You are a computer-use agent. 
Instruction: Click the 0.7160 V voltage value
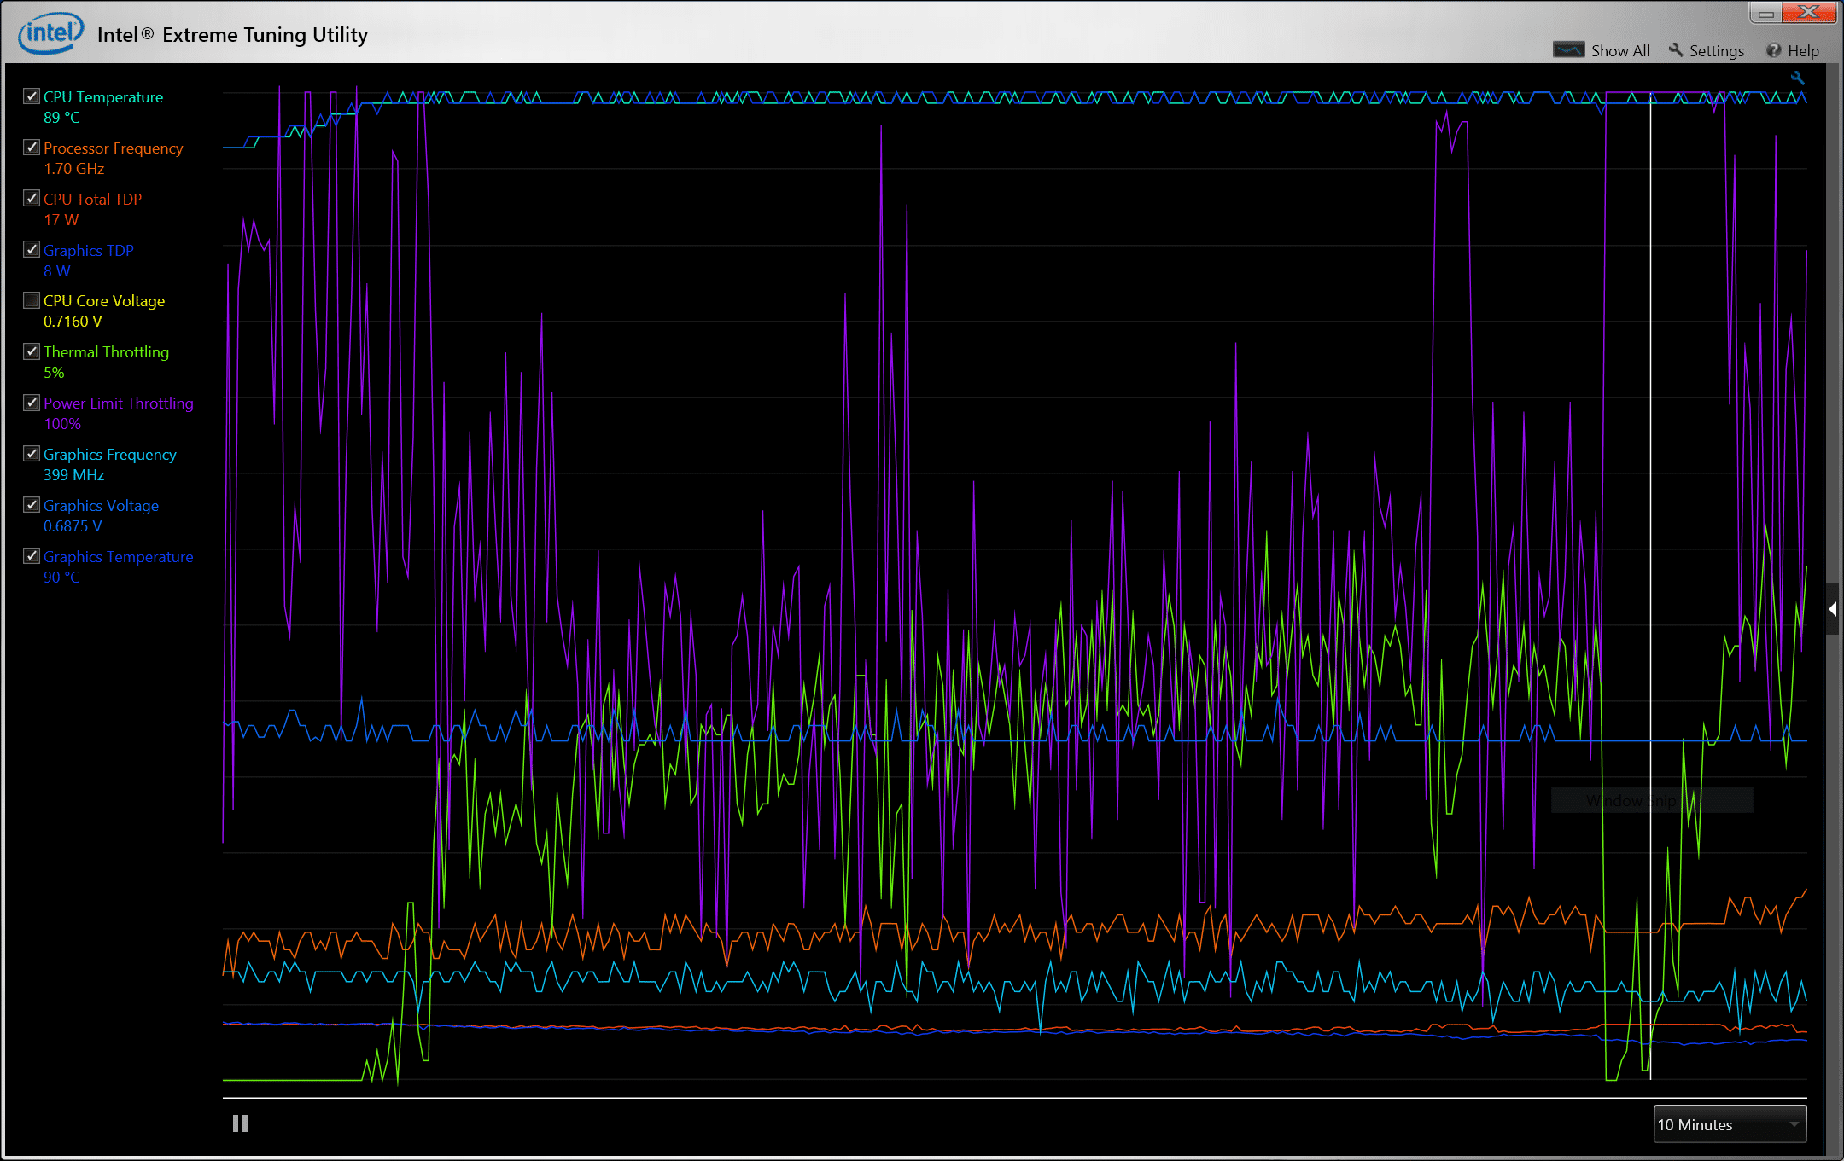pyautogui.click(x=73, y=322)
